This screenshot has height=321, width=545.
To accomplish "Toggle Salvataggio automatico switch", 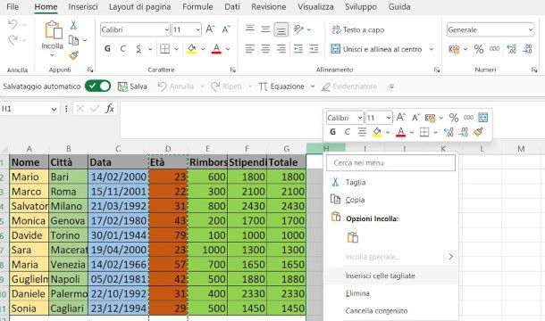I will [x=98, y=86].
